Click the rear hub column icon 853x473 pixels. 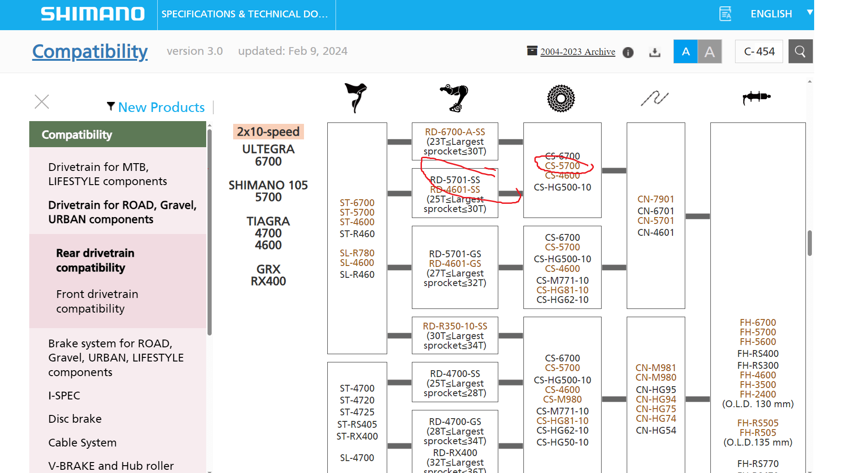(x=757, y=97)
